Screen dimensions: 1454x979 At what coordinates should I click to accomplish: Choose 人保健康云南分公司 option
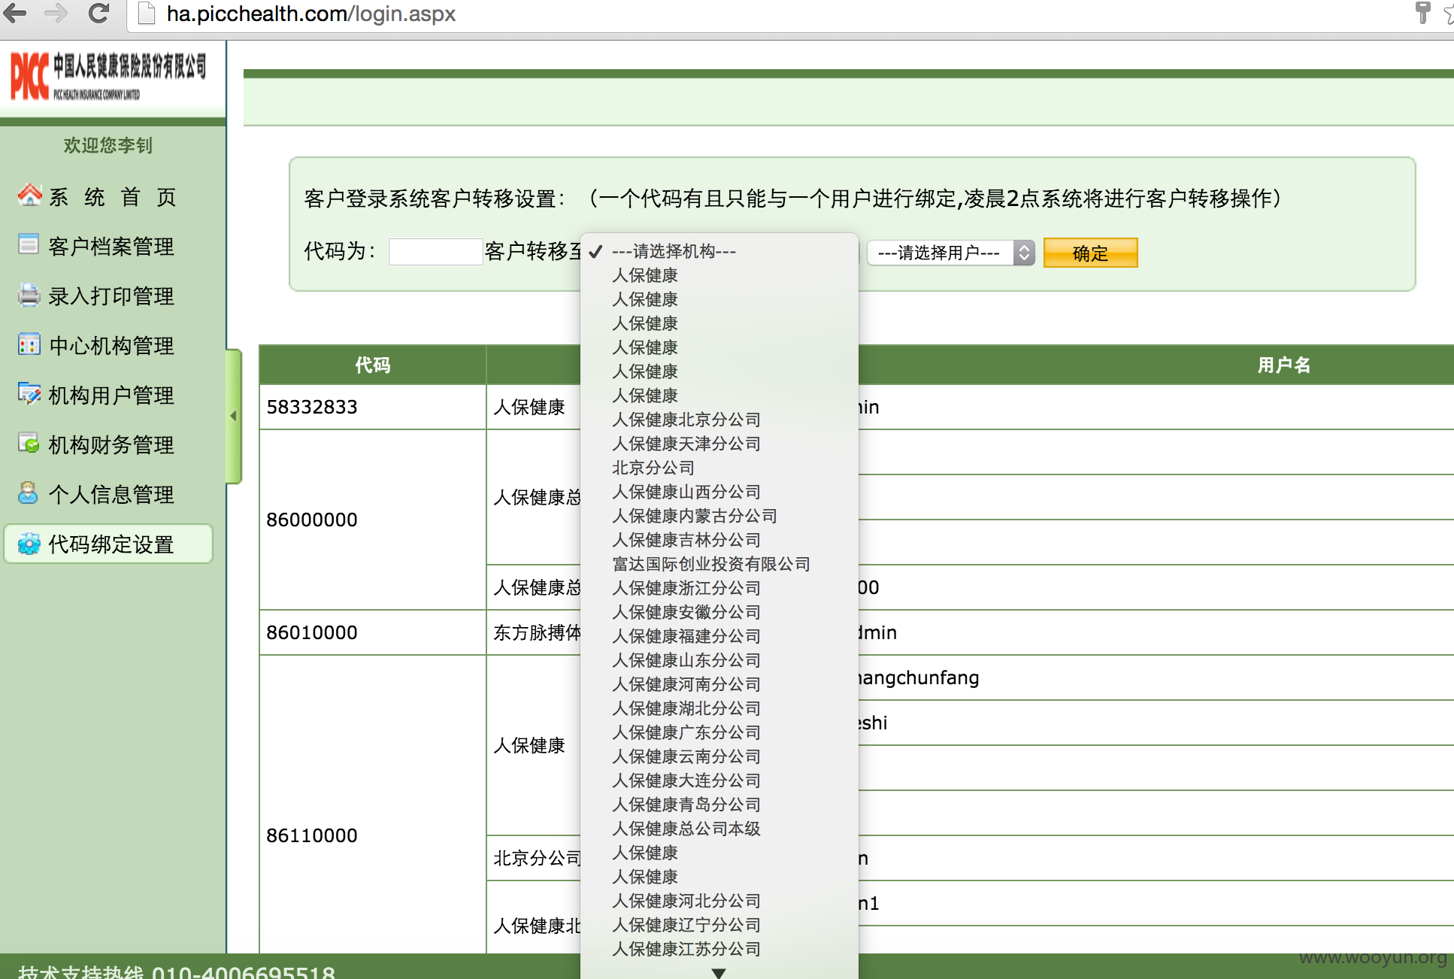tap(719, 756)
